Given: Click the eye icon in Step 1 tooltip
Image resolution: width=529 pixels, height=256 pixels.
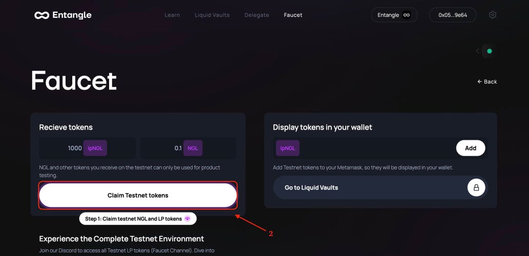Looking at the screenshot, I should [x=187, y=219].
